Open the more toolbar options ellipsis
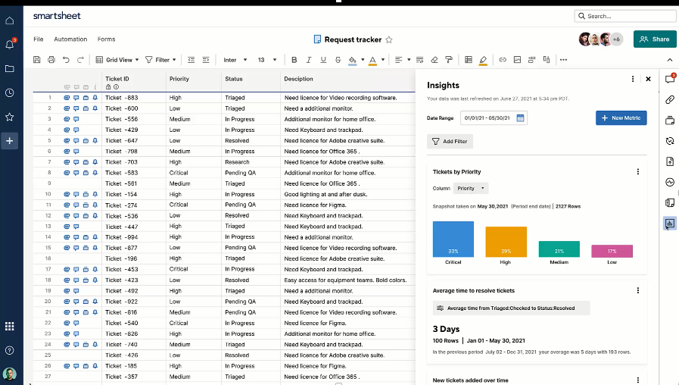This screenshot has width=679, height=385. (x=563, y=60)
